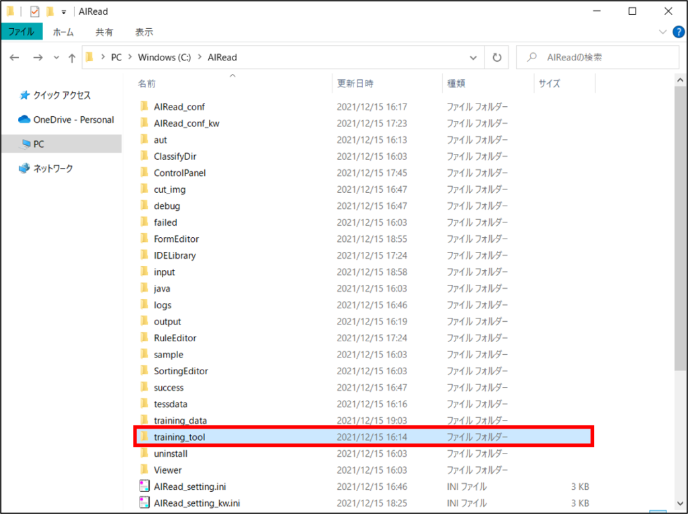Click the AIRead_conf_kw folder icon
This screenshot has width=688, height=514.
point(144,123)
